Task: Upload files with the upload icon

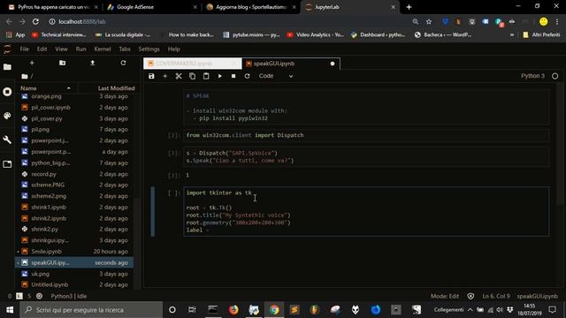Action: pyautogui.click(x=92, y=63)
